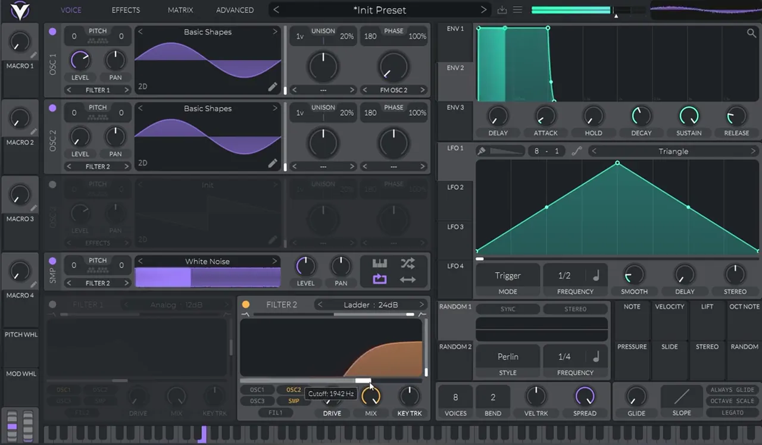Select the LFO 1 paint brush tool
The height and width of the screenshot is (445, 762).
482,151
